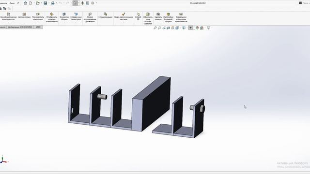Expand View Settings dropdown arrow
The height and width of the screenshot is (174, 310).
212,28
